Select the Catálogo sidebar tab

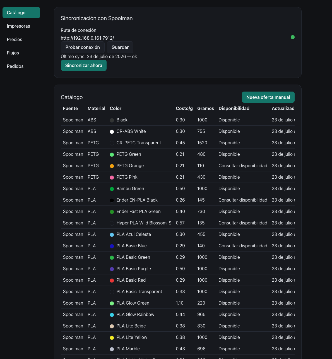[21, 13]
